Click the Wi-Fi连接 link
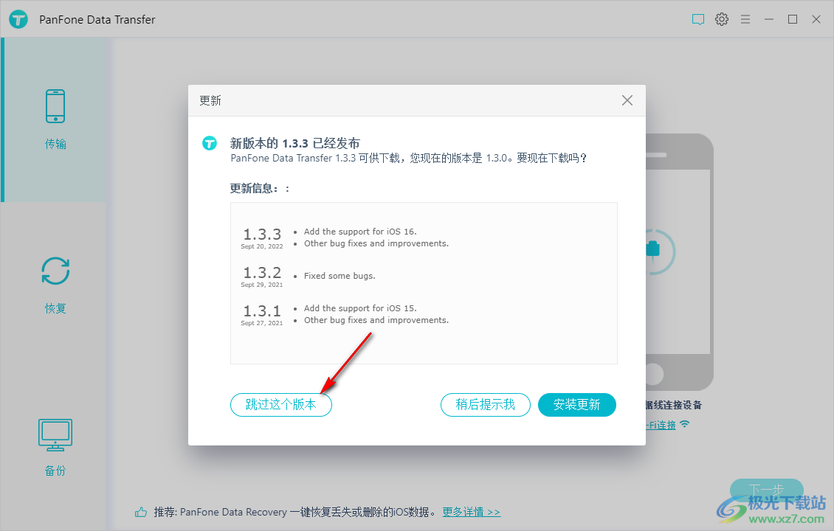Image resolution: width=834 pixels, height=531 pixels. point(661,425)
